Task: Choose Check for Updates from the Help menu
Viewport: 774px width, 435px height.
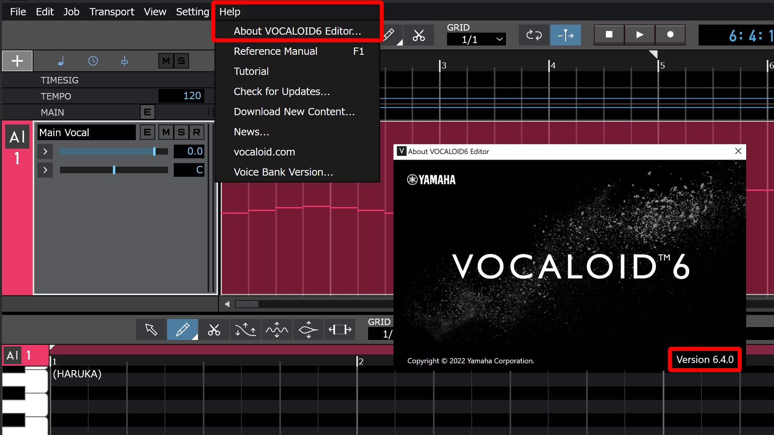Action: click(282, 91)
